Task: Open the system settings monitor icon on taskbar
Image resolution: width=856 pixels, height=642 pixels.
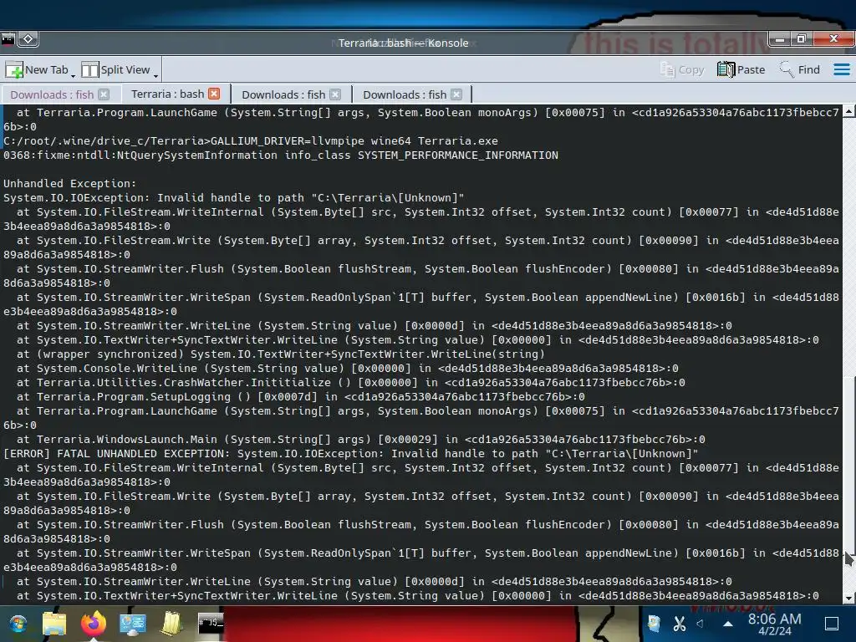Action: pos(133,624)
